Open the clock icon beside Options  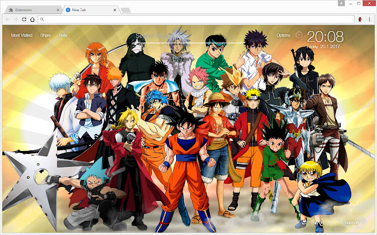click(x=299, y=35)
